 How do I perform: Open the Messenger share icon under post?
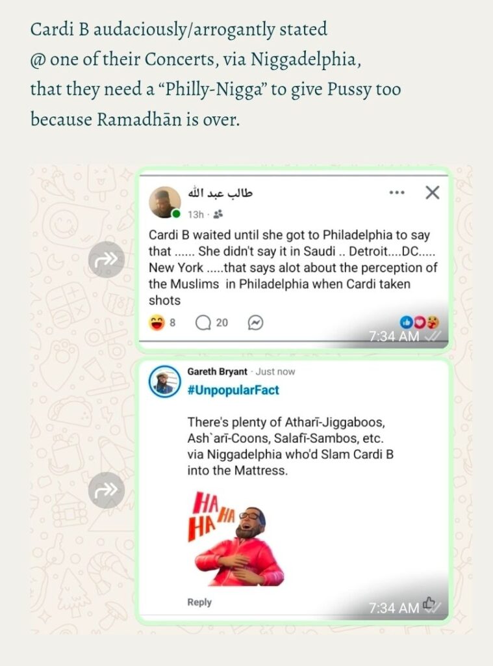point(255,323)
